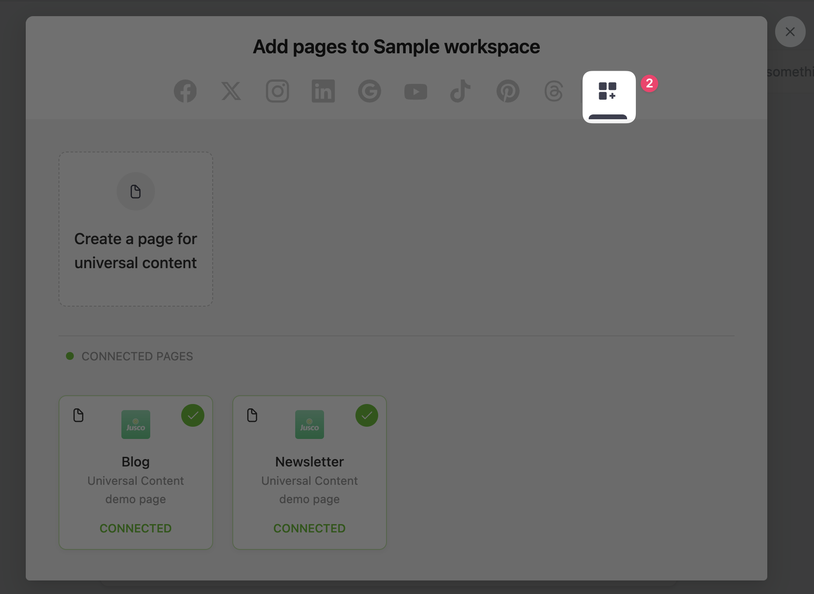The width and height of the screenshot is (814, 594).
Task: Create a page for universal content
Action: click(x=136, y=251)
